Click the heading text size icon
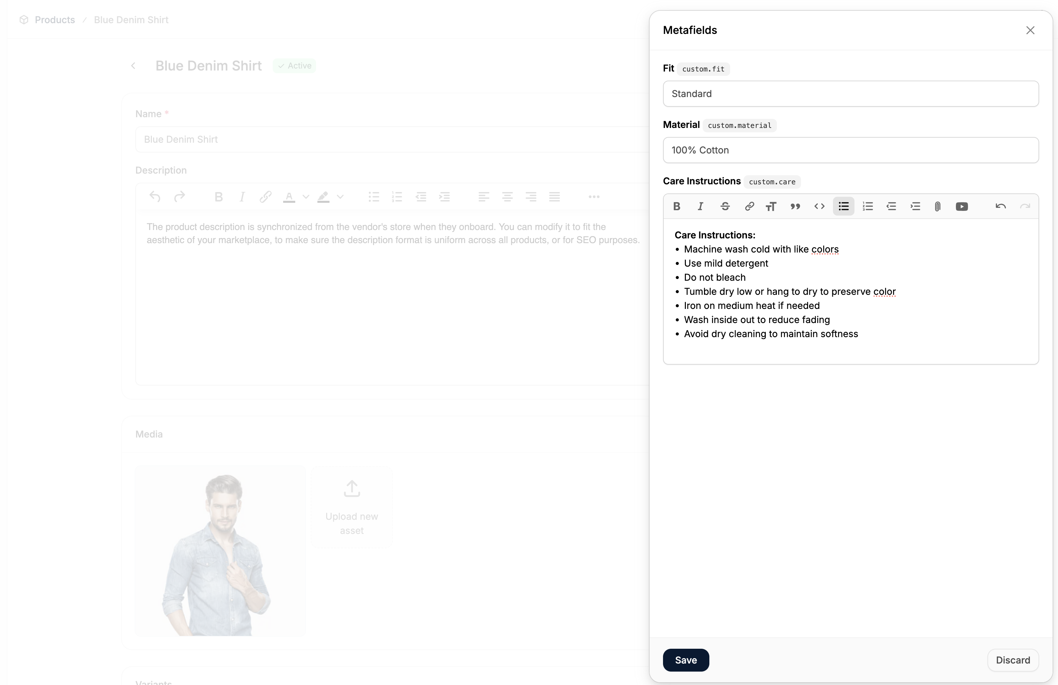 771,206
